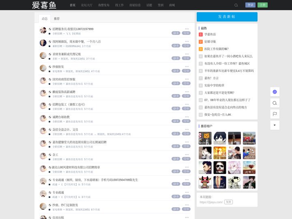This screenshot has height=219, width=292.
Task: Like the 找阿姨做饭 post via heart icon
Action: pos(186,45)
